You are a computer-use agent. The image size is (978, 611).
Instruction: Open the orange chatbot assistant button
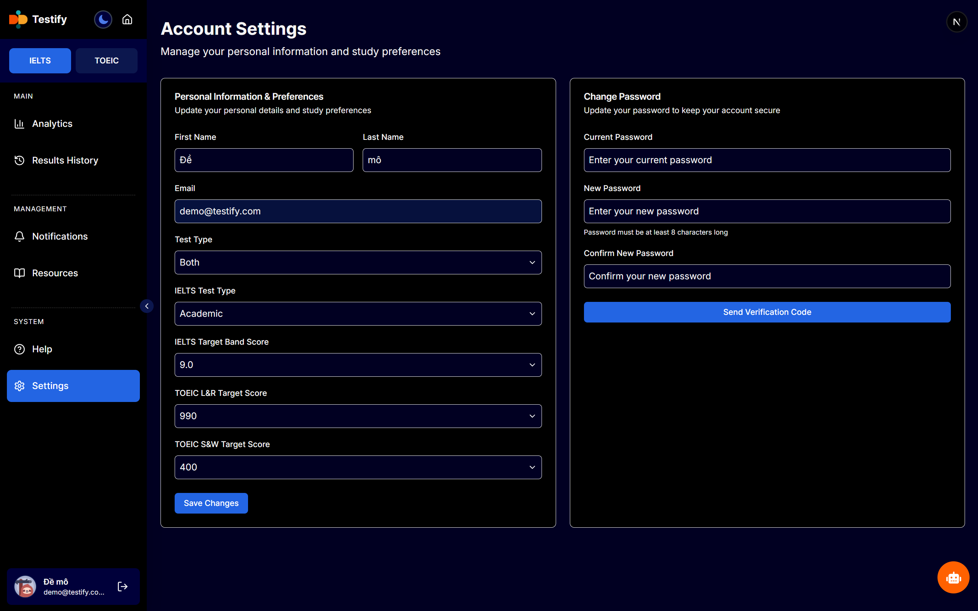point(953,577)
